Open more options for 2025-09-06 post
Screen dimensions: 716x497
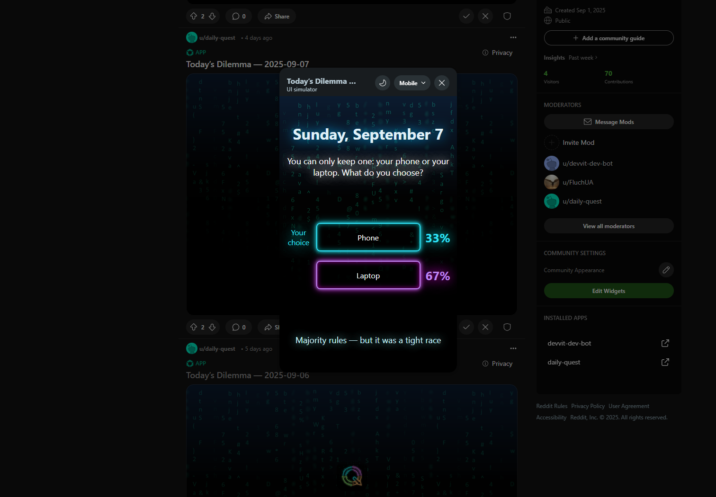click(513, 348)
